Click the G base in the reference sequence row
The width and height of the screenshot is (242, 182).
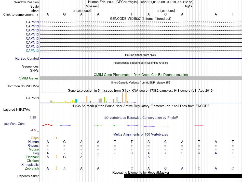64,14
